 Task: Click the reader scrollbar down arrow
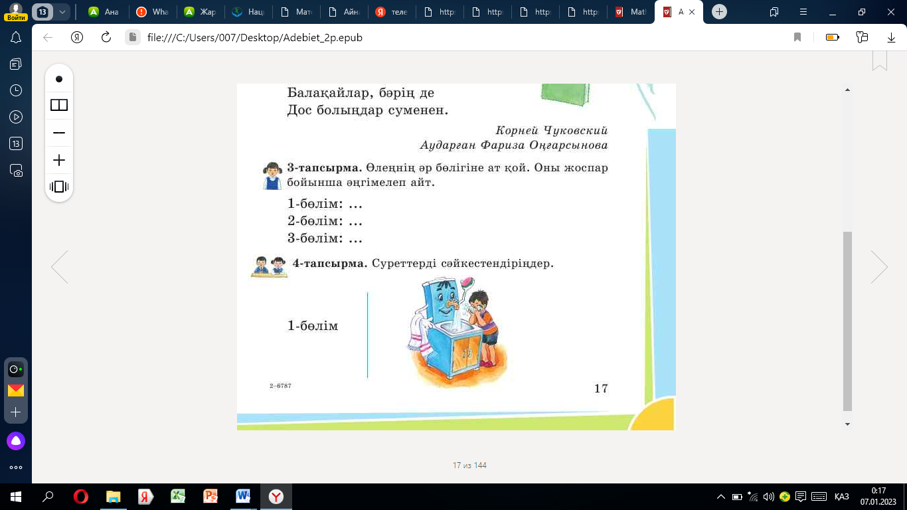pyautogui.click(x=847, y=424)
